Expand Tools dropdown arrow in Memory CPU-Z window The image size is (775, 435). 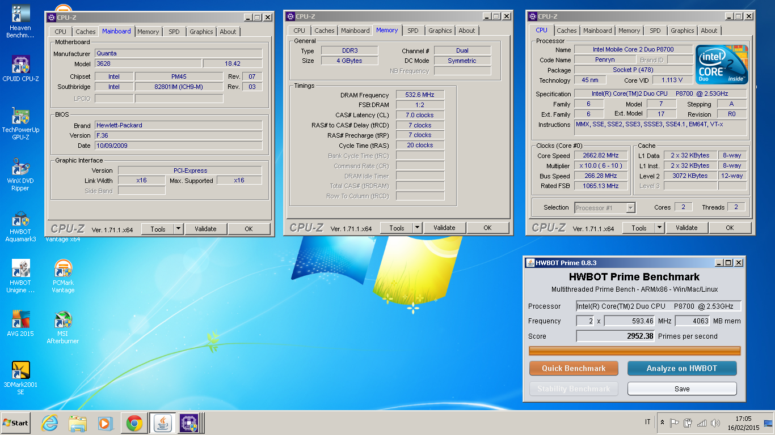pyautogui.click(x=417, y=228)
